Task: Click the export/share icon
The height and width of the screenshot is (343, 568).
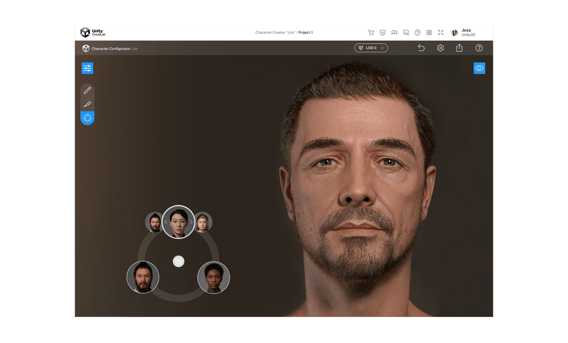Action: pos(459,48)
